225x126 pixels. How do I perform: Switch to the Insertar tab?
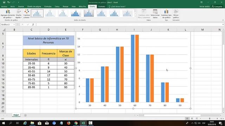pyautogui.click(x=21, y=7)
